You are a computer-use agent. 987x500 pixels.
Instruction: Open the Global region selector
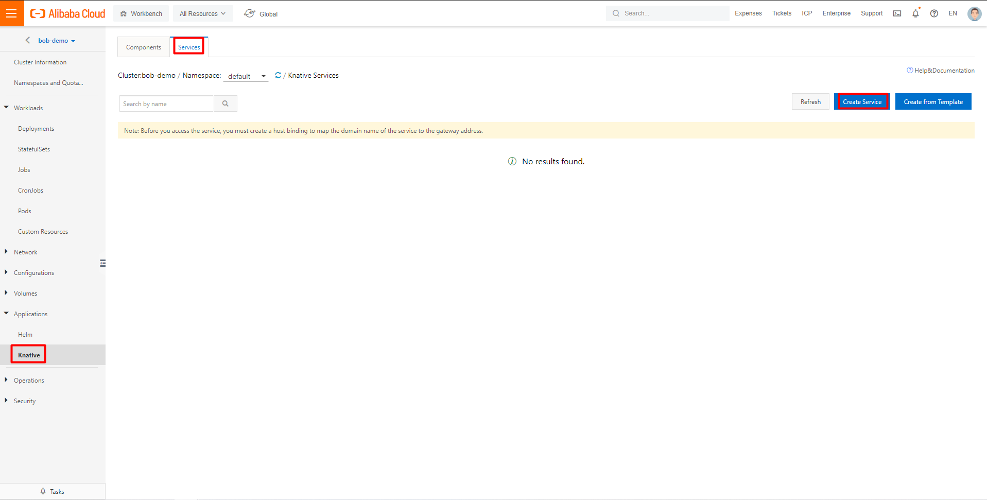pyautogui.click(x=261, y=14)
